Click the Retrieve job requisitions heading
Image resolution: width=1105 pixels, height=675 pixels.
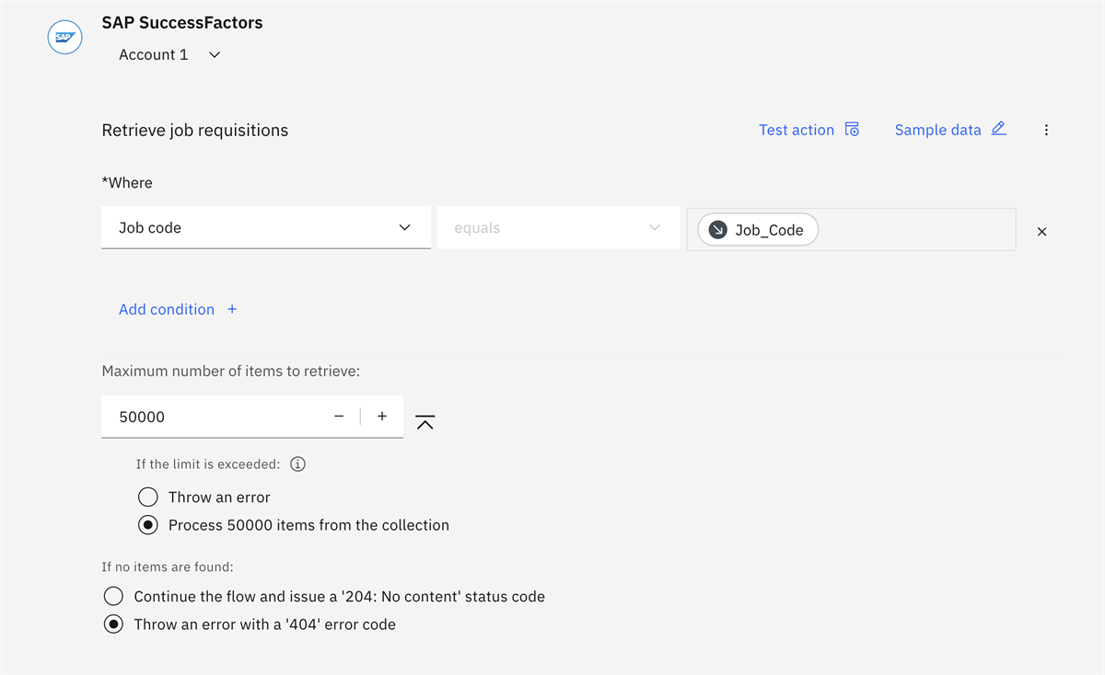click(195, 131)
